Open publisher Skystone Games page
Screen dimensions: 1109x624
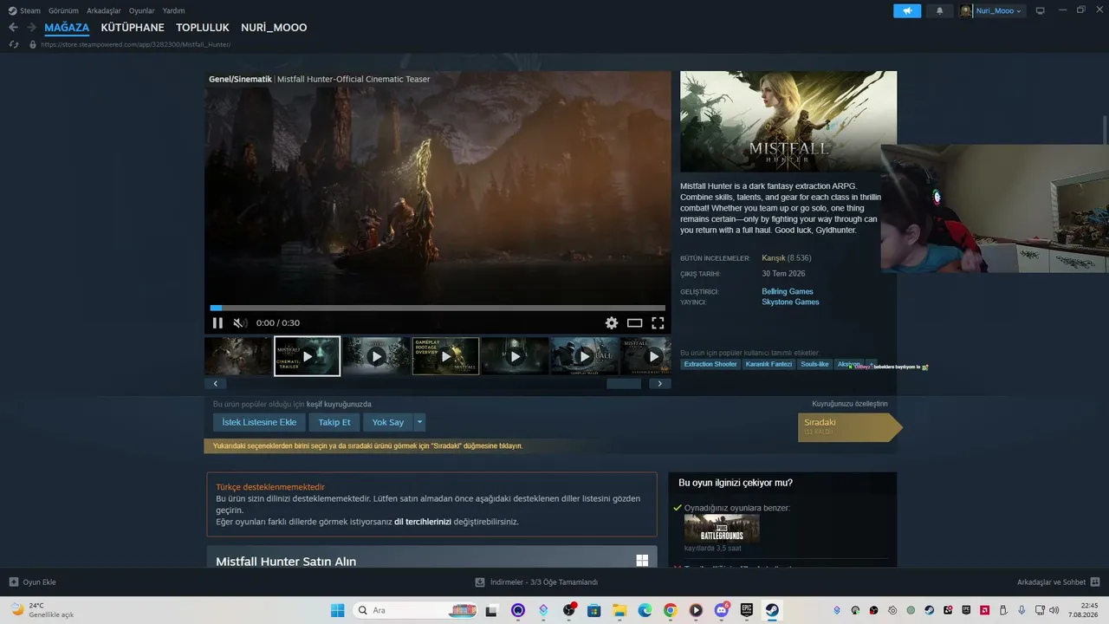coord(790,302)
